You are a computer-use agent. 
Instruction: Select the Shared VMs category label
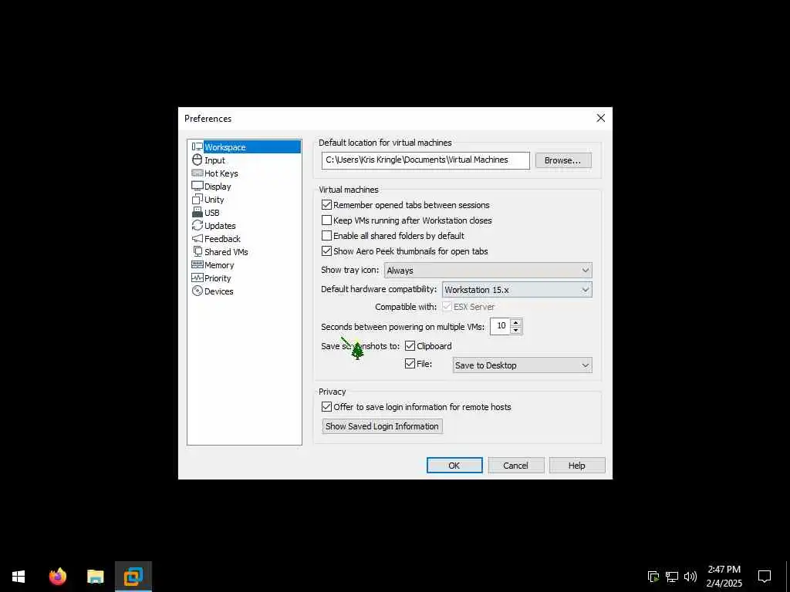(x=226, y=252)
